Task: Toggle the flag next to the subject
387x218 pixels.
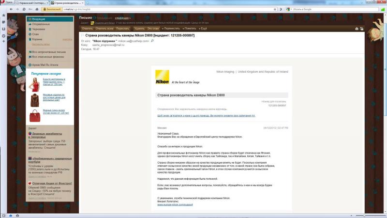Action: [83, 35]
